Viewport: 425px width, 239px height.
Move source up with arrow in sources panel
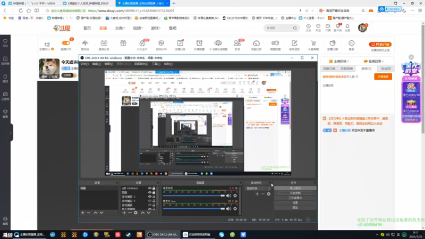click(x=142, y=213)
